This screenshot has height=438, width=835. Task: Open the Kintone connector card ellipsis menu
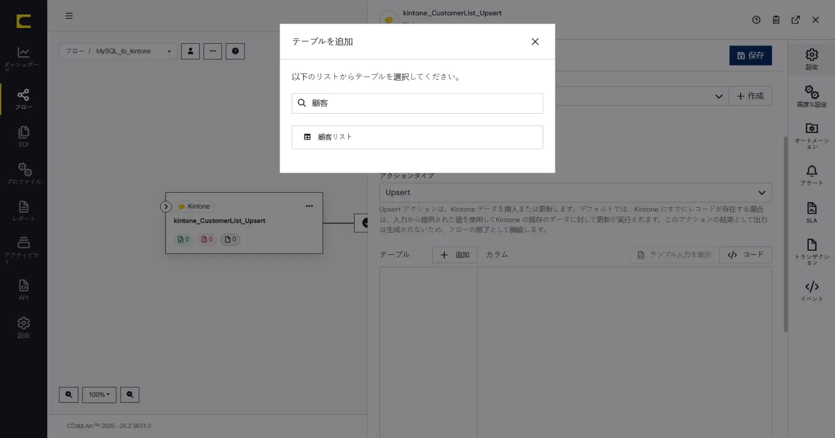click(309, 206)
